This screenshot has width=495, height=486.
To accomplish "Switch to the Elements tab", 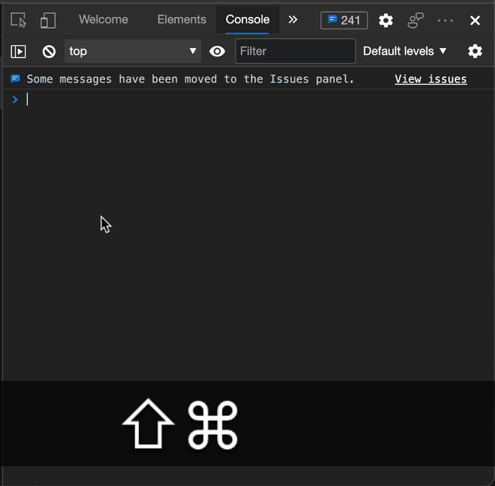I will [x=182, y=20].
